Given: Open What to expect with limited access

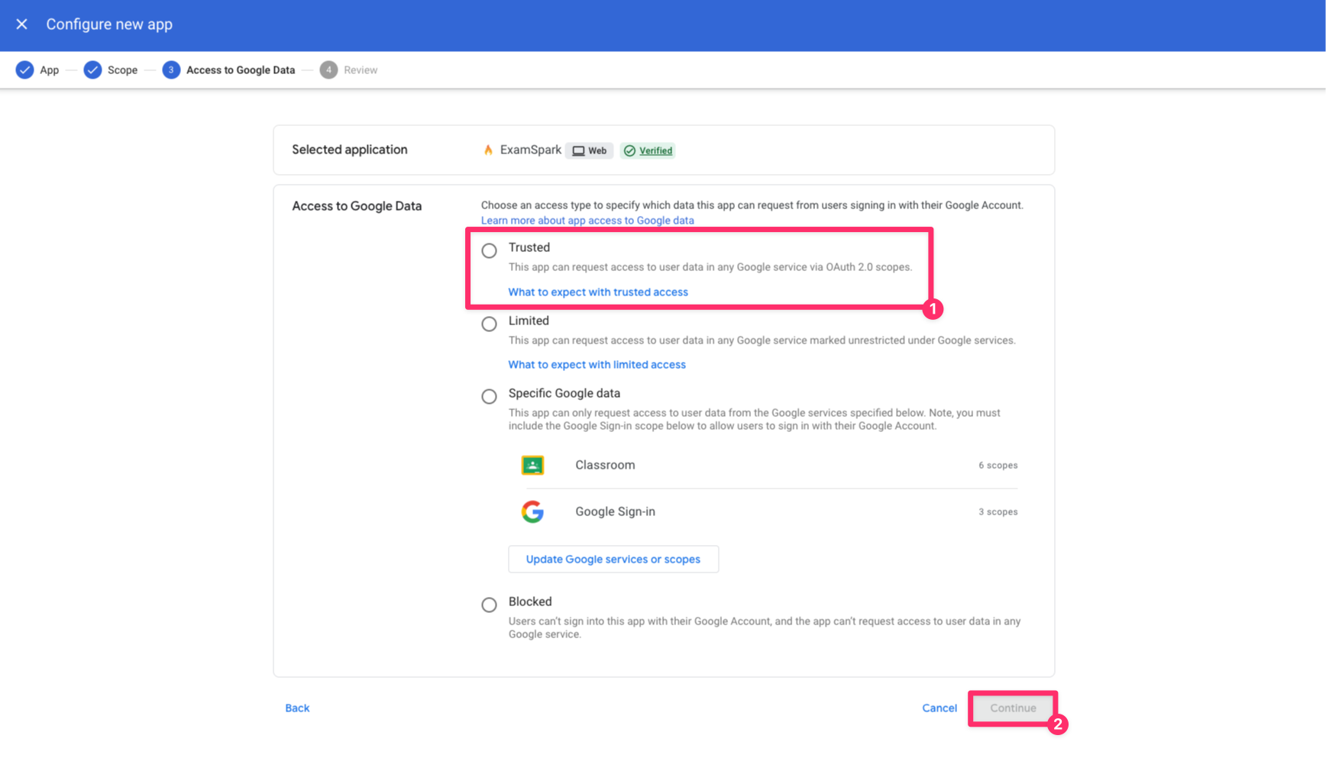Looking at the screenshot, I should (x=597, y=365).
